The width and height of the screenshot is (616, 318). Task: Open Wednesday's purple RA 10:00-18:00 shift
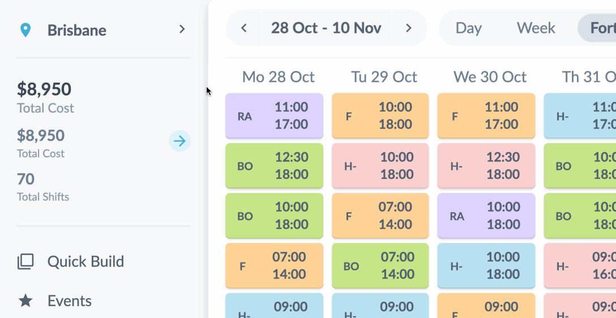click(486, 216)
